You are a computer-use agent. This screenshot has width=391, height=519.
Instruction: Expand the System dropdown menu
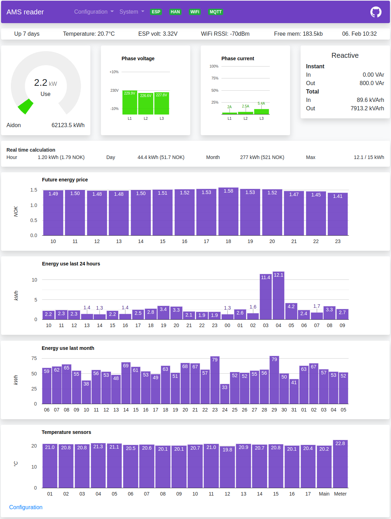131,12
